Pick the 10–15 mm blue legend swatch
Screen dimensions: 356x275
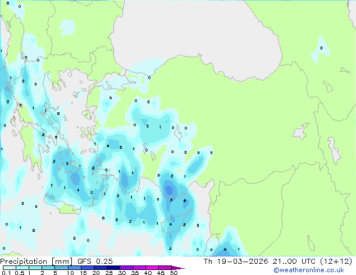coord(74,268)
